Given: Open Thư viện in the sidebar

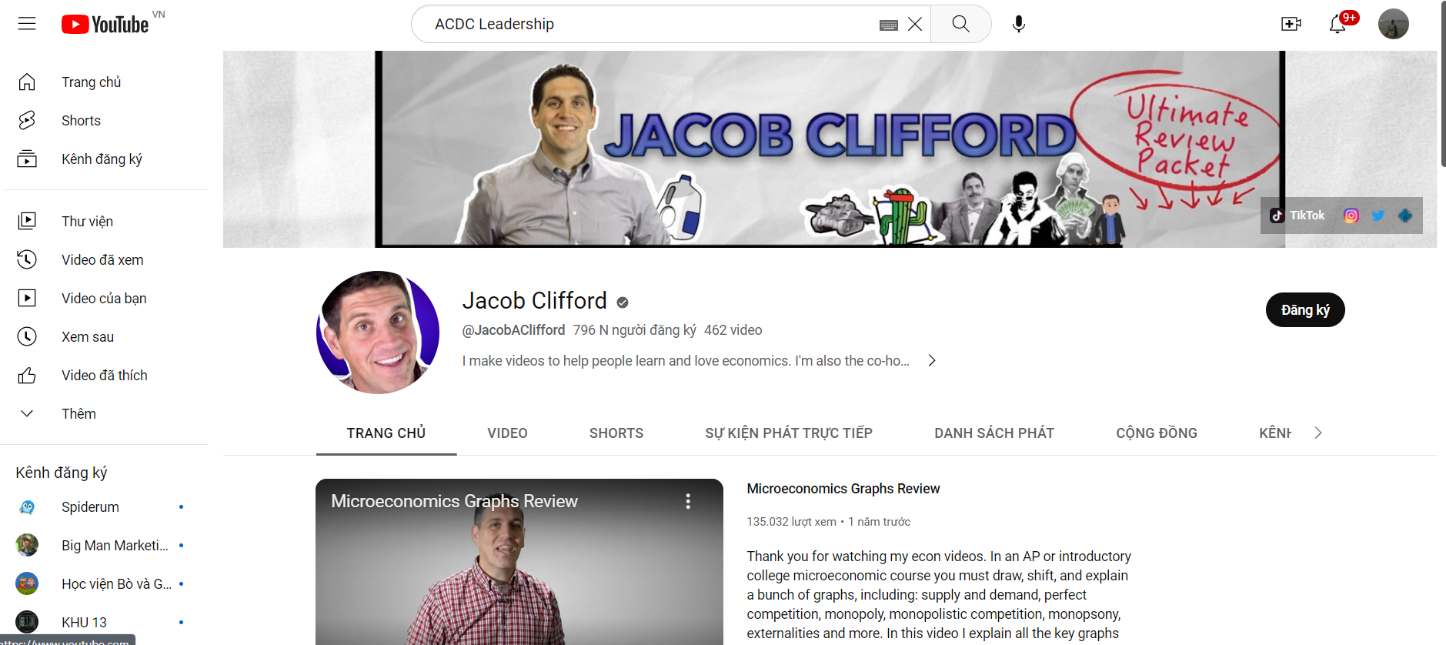Looking at the screenshot, I should pos(105,221).
